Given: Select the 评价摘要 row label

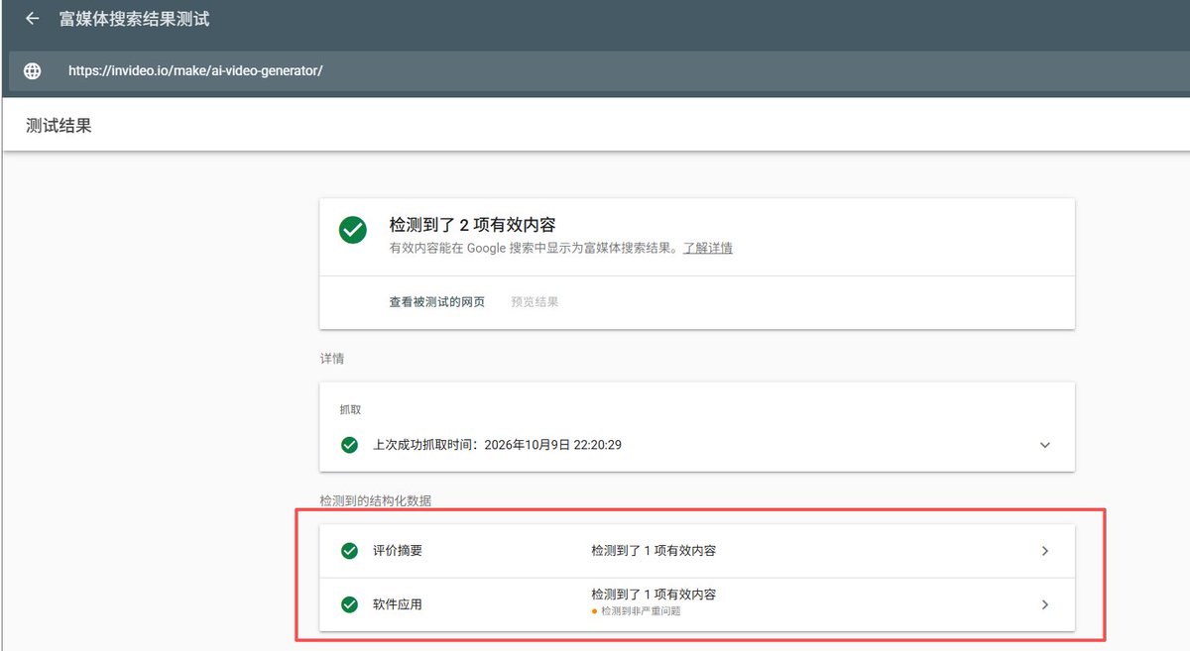Looking at the screenshot, I should click(x=398, y=551).
